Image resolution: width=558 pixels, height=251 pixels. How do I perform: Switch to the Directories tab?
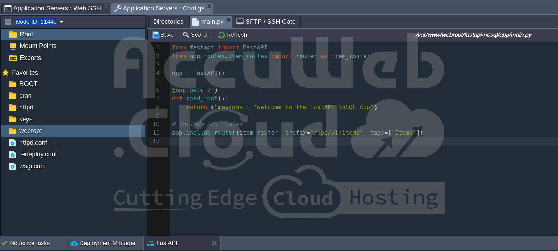(x=168, y=22)
